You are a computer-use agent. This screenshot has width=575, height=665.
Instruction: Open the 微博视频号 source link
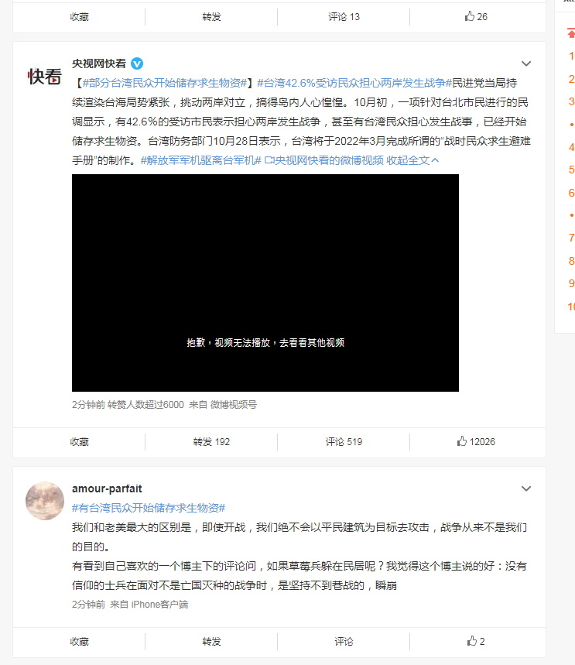(233, 405)
